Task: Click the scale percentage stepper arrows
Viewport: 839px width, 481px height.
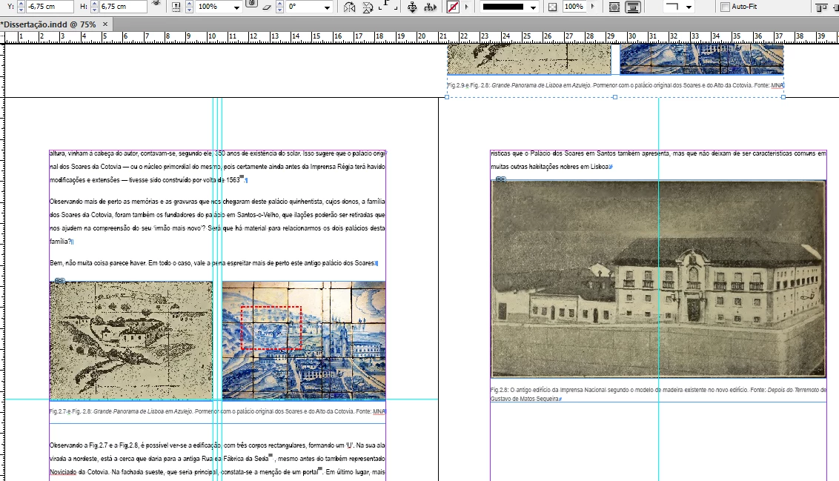Action: (x=189, y=7)
